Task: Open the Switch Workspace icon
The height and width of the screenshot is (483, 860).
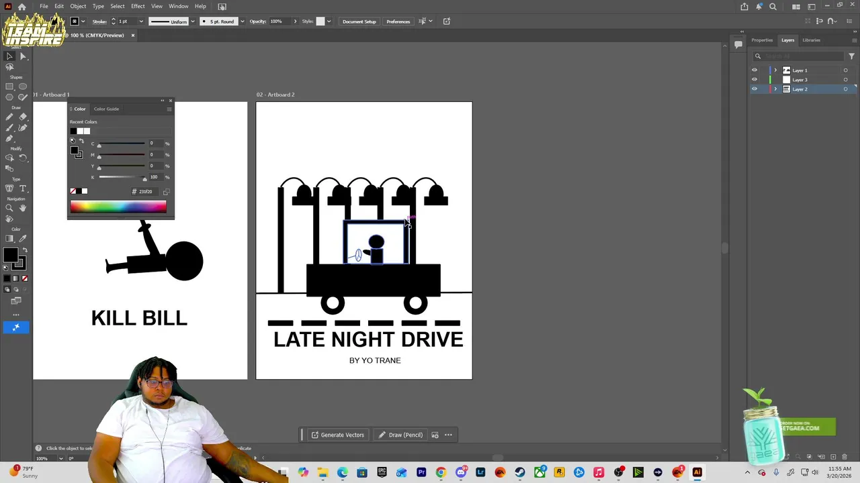Action: coord(812,6)
